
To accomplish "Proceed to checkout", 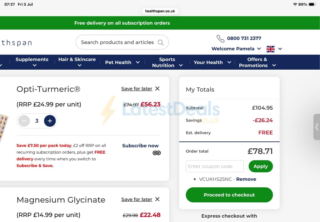I will (x=229, y=195).
